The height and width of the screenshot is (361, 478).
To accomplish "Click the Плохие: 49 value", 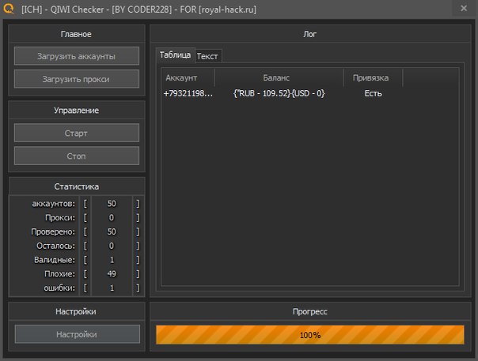I will pyautogui.click(x=112, y=273).
